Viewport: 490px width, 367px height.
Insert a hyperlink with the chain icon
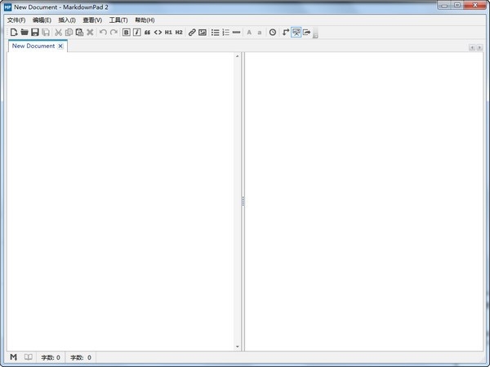tap(192, 32)
